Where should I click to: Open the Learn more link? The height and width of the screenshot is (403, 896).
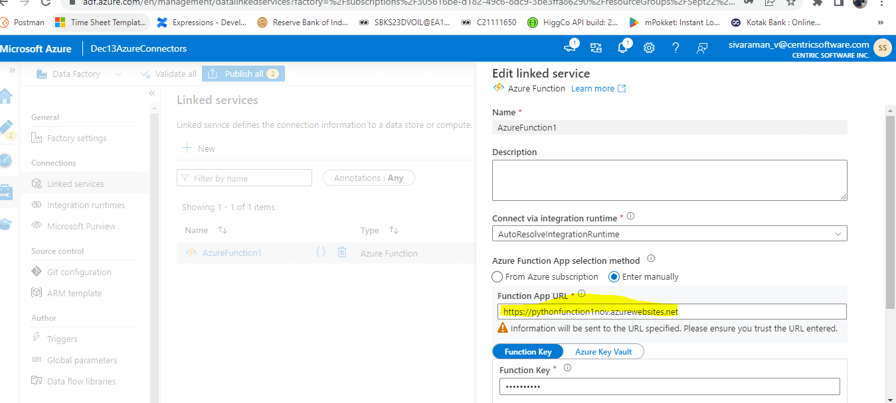tap(593, 87)
